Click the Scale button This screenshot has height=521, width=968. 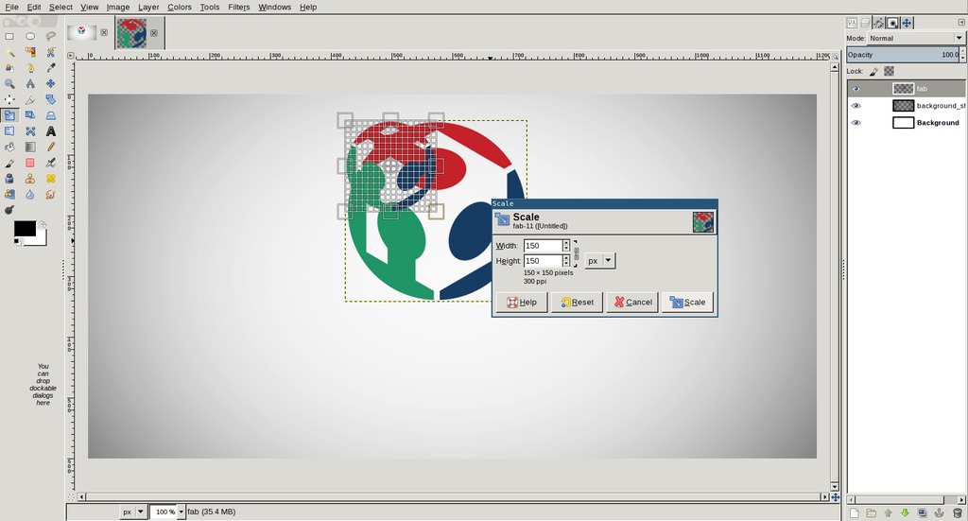coord(688,303)
